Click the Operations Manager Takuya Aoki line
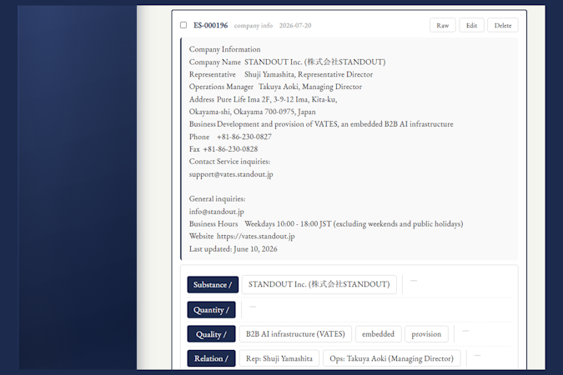This screenshot has width=563, height=375. point(275,87)
